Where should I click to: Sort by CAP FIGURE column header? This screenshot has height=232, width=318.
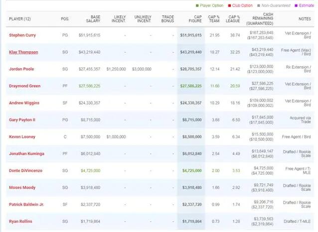195,19
